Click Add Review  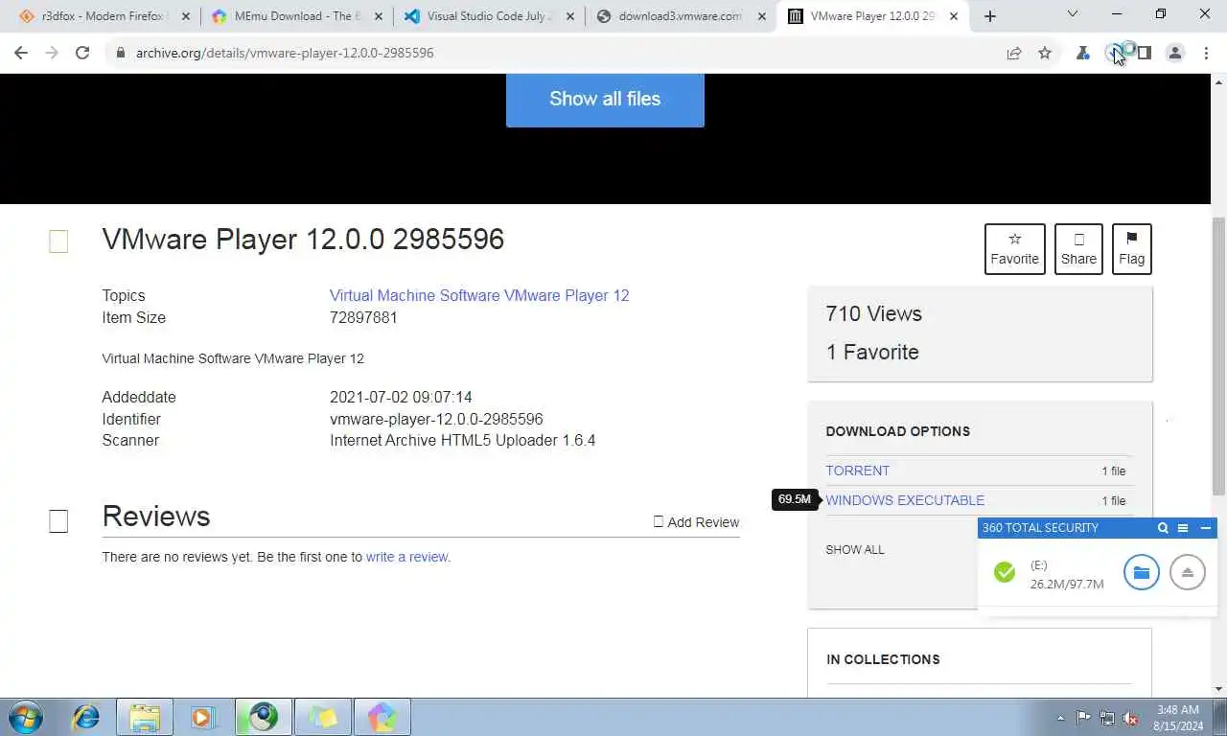point(696,522)
